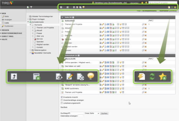Click the create new record icon in docheader
This screenshot has height=121, width=179.
click(x=68, y=7)
